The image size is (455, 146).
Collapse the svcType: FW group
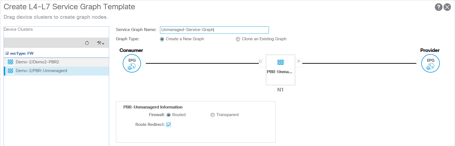[x=7, y=53]
